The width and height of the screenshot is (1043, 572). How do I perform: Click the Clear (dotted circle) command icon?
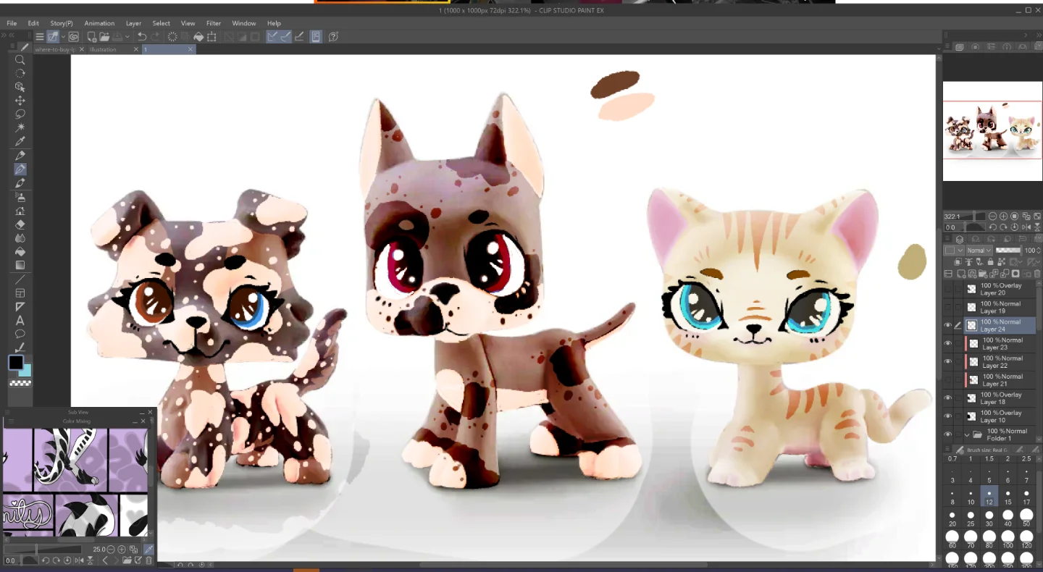[x=172, y=37]
